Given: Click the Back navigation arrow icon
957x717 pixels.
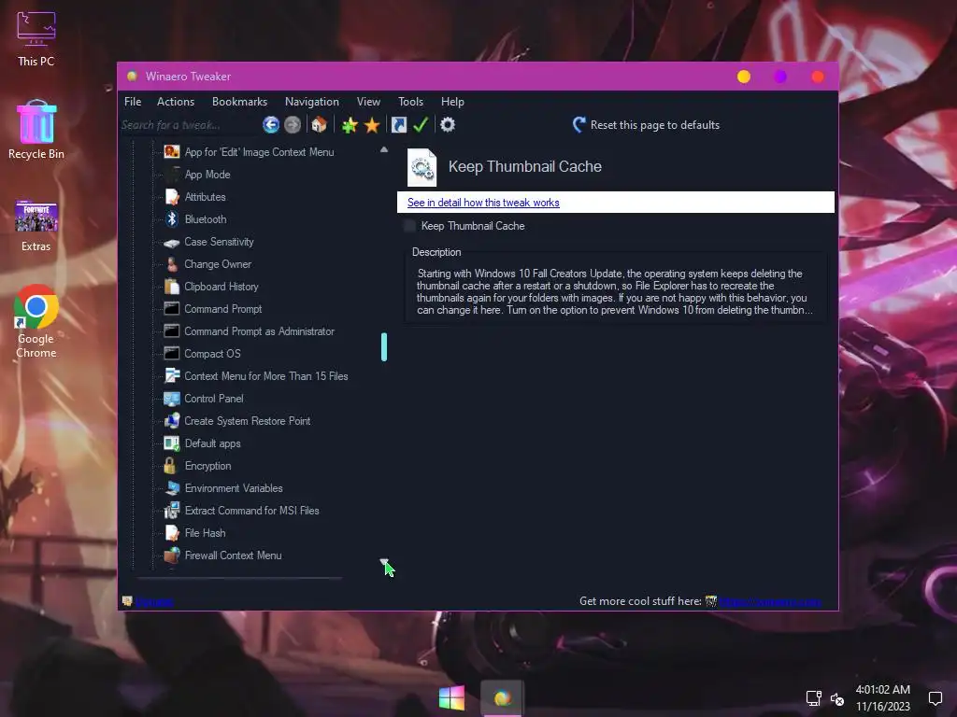Looking at the screenshot, I should 271,125.
